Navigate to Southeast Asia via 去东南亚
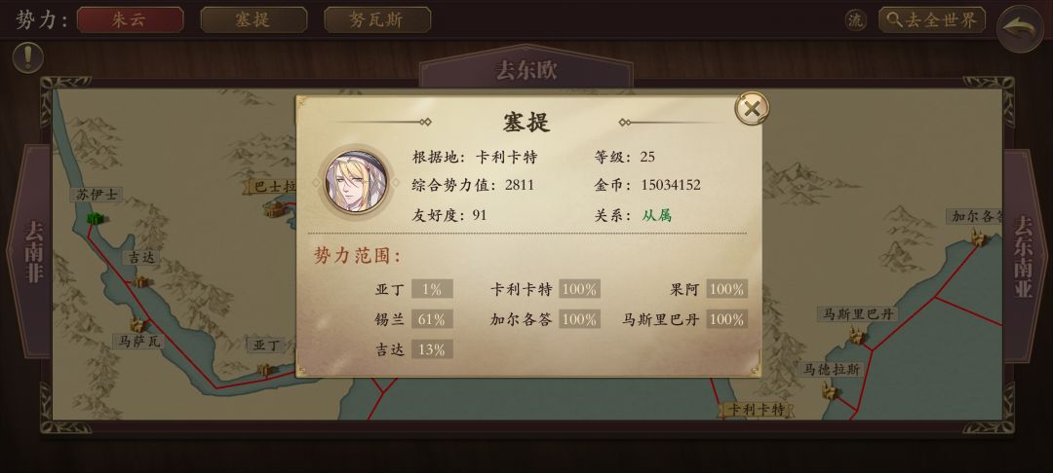Screen dimensions: 1053x473 click(1024, 256)
